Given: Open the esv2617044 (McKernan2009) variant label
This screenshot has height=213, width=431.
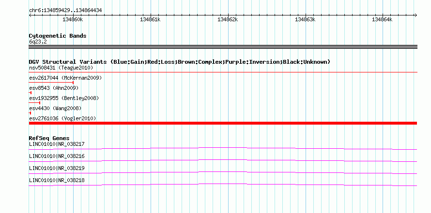Looking at the screenshot, I should click(65, 78).
